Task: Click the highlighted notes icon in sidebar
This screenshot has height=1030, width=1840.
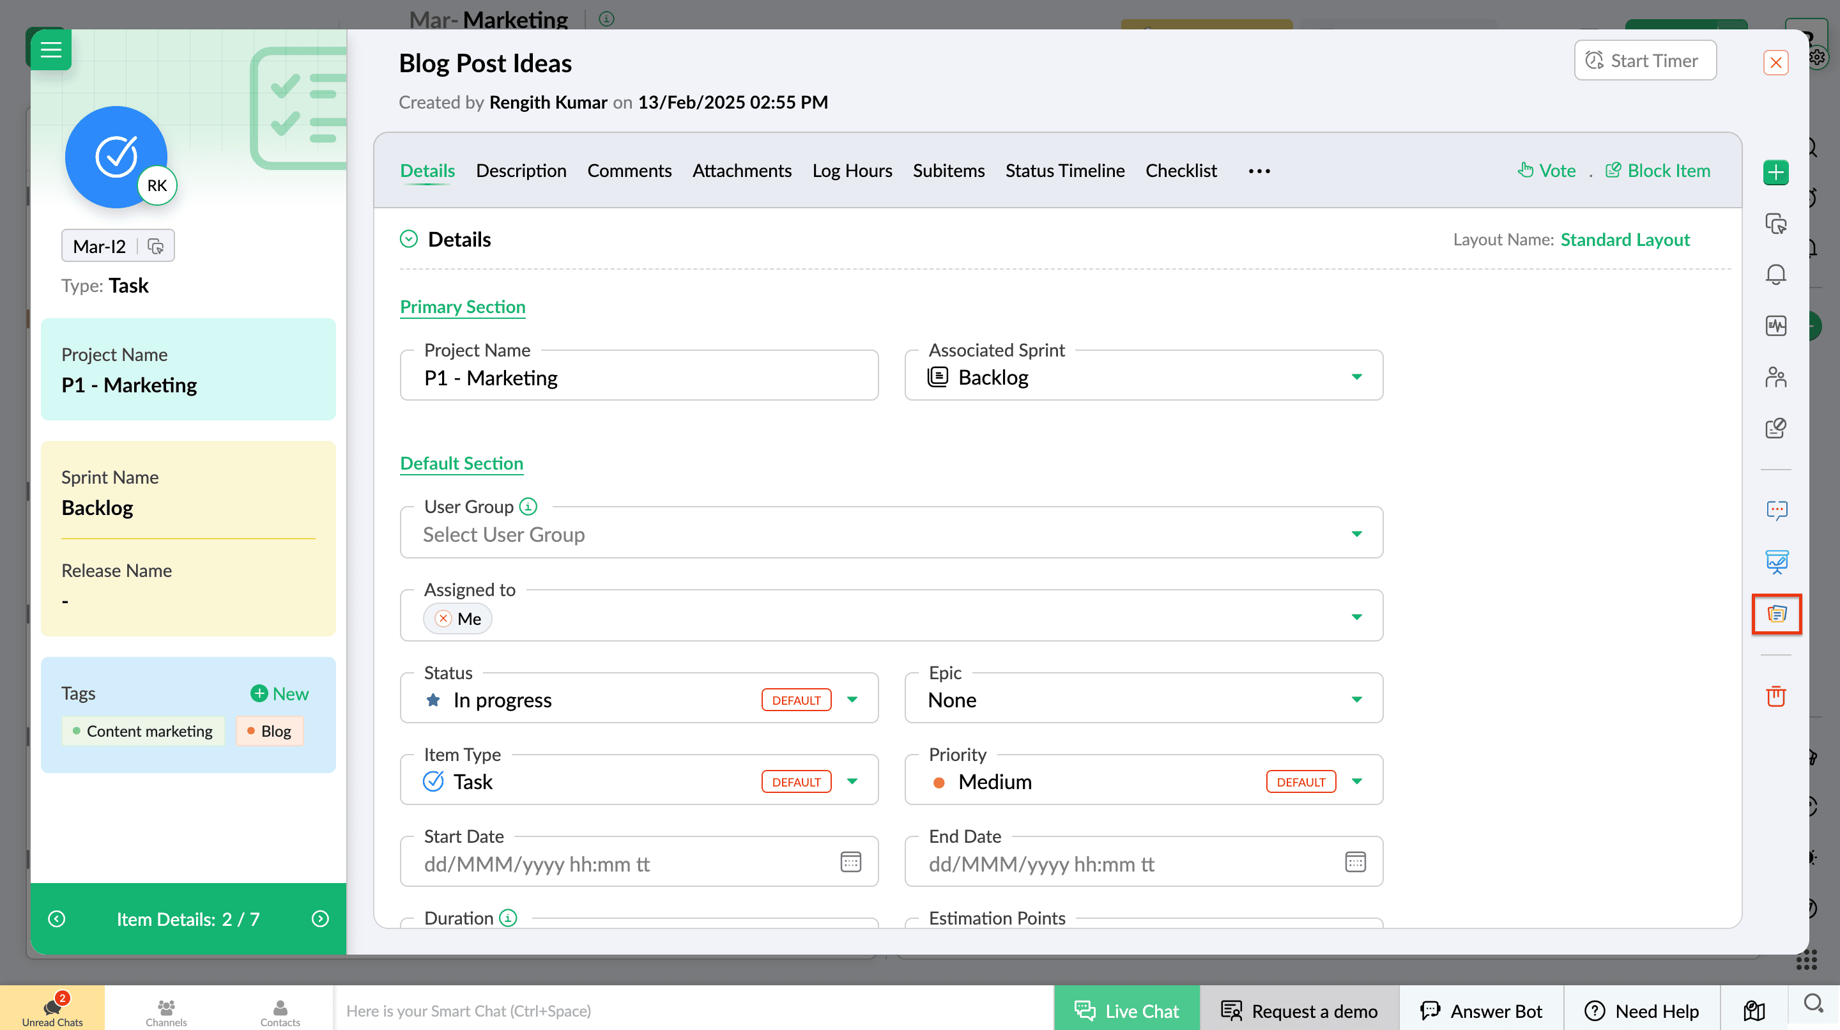Action: 1776,613
